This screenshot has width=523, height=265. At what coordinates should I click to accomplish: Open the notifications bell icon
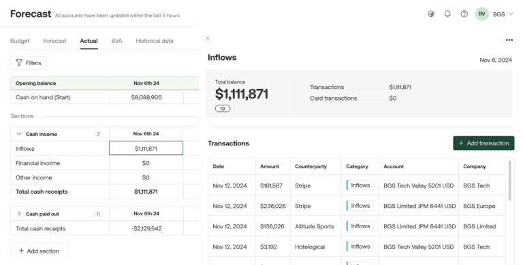447,14
